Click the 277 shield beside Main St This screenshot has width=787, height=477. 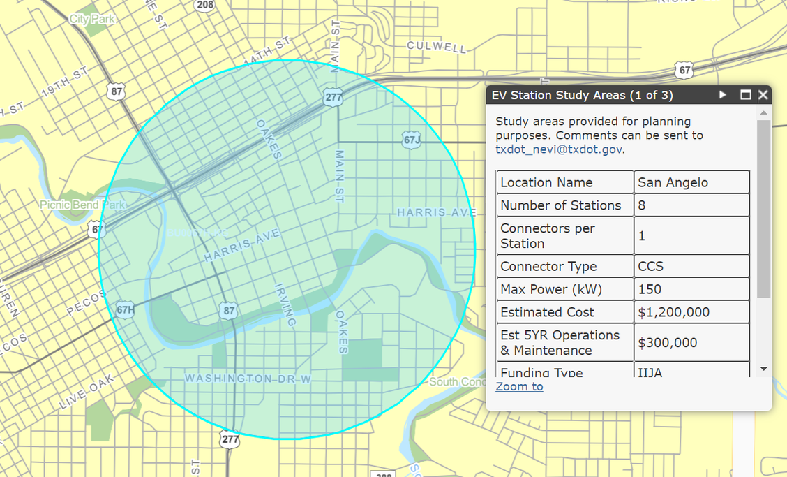(x=333, y=97)
